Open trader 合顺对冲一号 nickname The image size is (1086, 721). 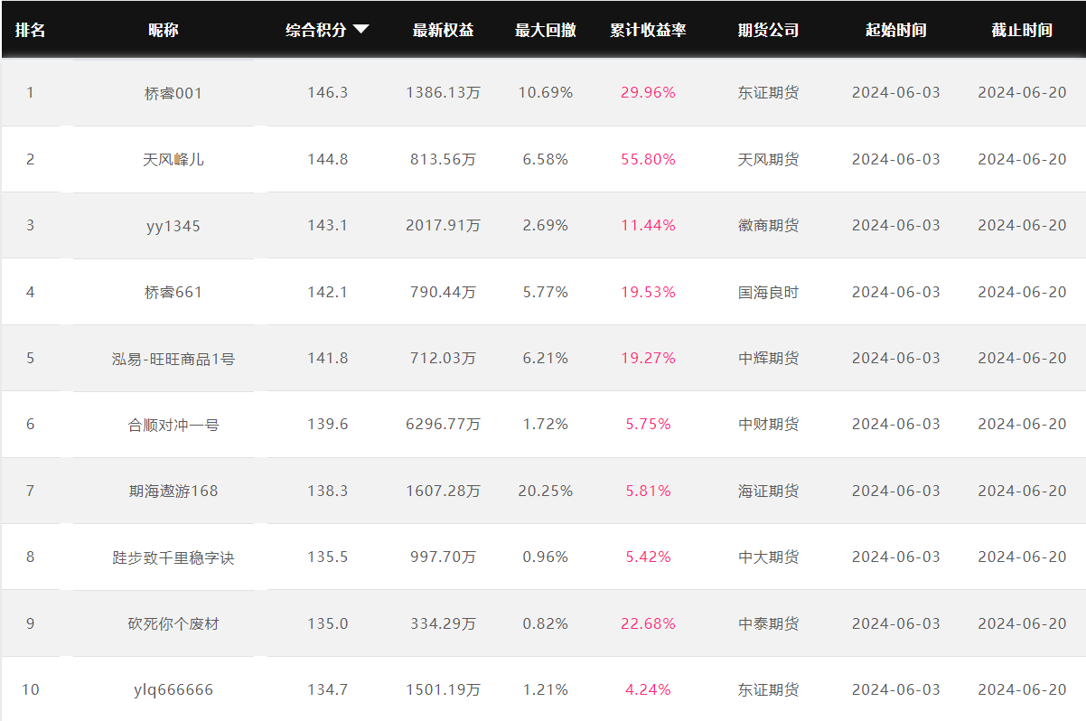click(173, 425)
